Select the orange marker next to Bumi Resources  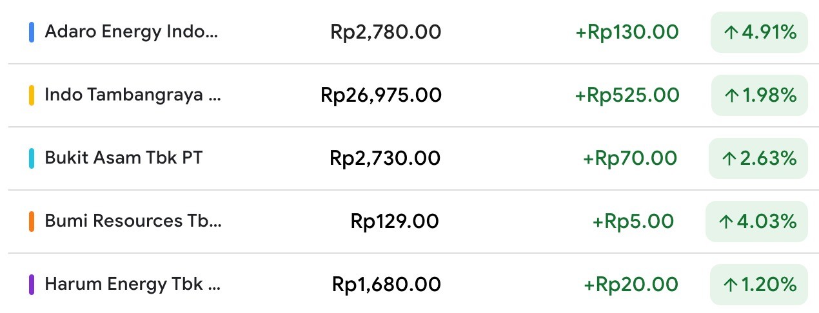coord(32,222)
